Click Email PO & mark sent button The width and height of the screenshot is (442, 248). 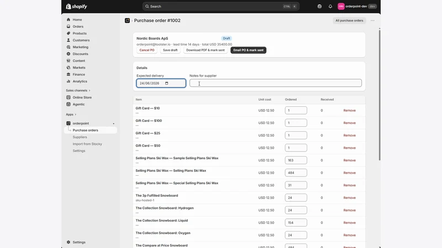point(248,50)
